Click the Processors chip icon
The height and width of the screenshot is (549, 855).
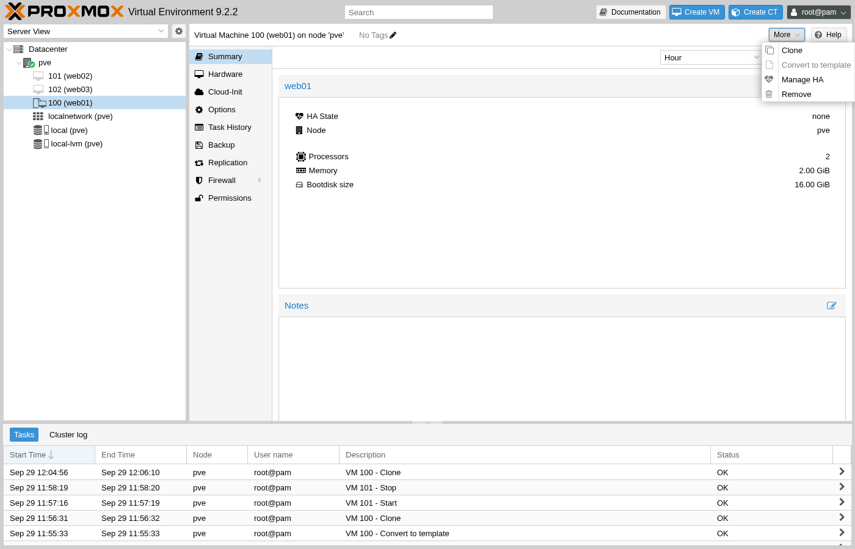point(300,157)
